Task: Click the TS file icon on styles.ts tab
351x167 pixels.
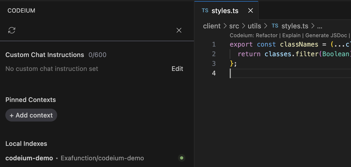Action: coord(205,11)
